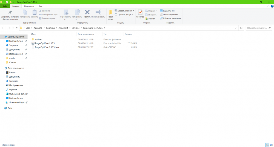Image resolution: width=274 pixels, height=147 pixels.
Task: Open the Журнал history
Action: coord(150,19)
